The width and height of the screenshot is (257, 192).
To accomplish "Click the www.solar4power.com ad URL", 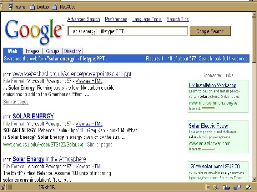I will coord(209,143).
